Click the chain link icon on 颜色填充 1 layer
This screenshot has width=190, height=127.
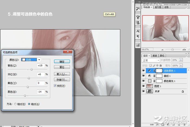[154, 81]
